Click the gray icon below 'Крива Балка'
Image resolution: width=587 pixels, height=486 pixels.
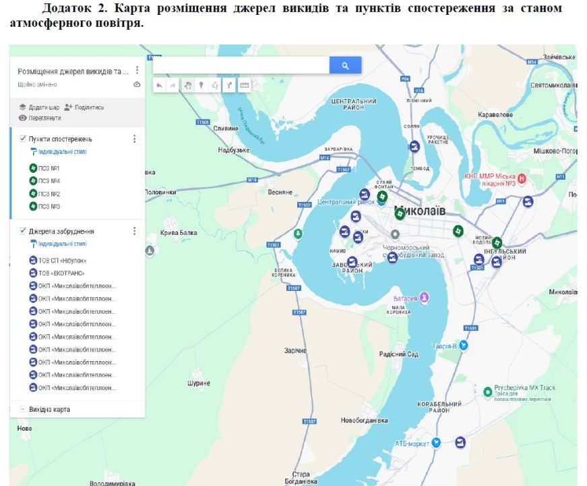click(x=150, y=250)
